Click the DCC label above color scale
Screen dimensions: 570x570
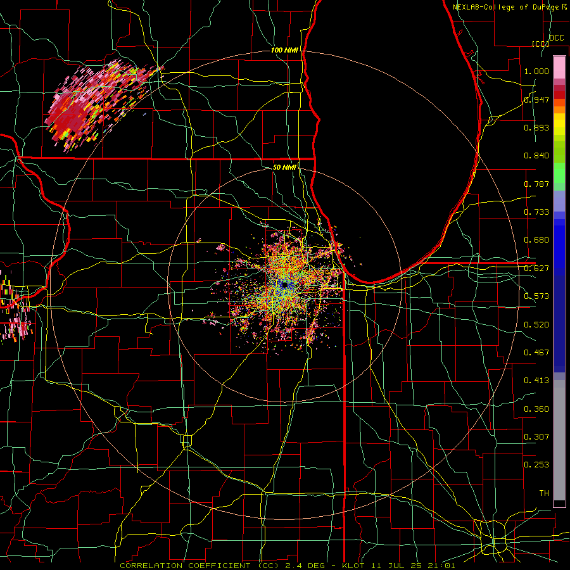pos(556,38)
